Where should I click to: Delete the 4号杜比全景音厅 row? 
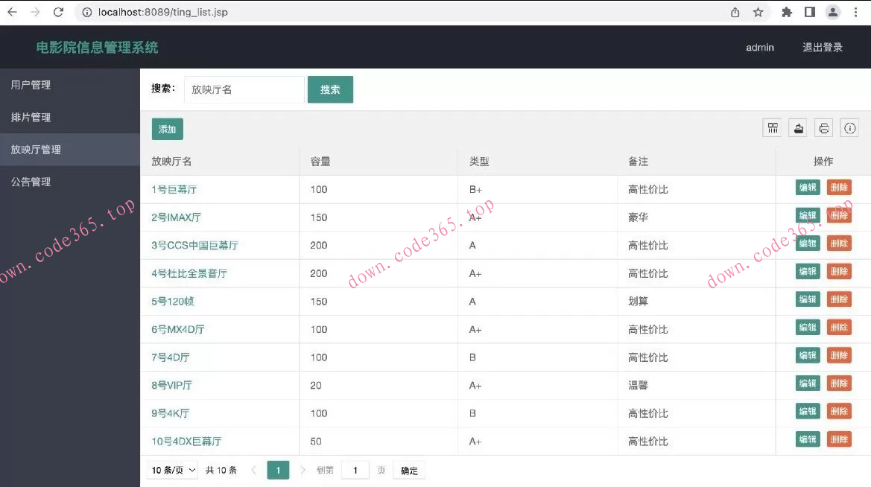(x=839, y=272)
